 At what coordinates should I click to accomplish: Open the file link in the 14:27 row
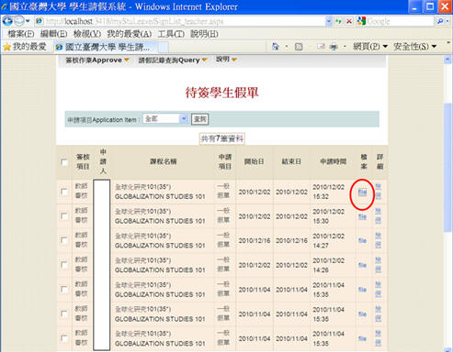click(x=362, y=240)
